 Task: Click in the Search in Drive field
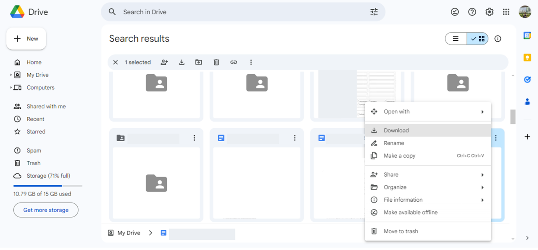[x=244, y=12]
